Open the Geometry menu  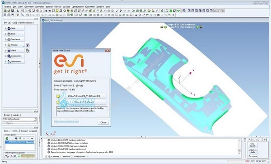(x=29, y=7)
